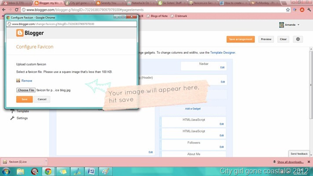This screenshot has width=313, height=176.
Task: Click the Clear button
Action: (x=283, y=39)
